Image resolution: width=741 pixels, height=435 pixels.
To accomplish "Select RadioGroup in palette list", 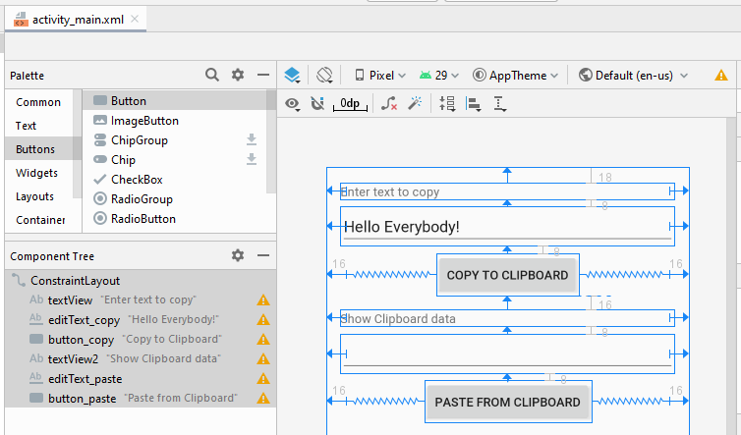I will 175,199.
